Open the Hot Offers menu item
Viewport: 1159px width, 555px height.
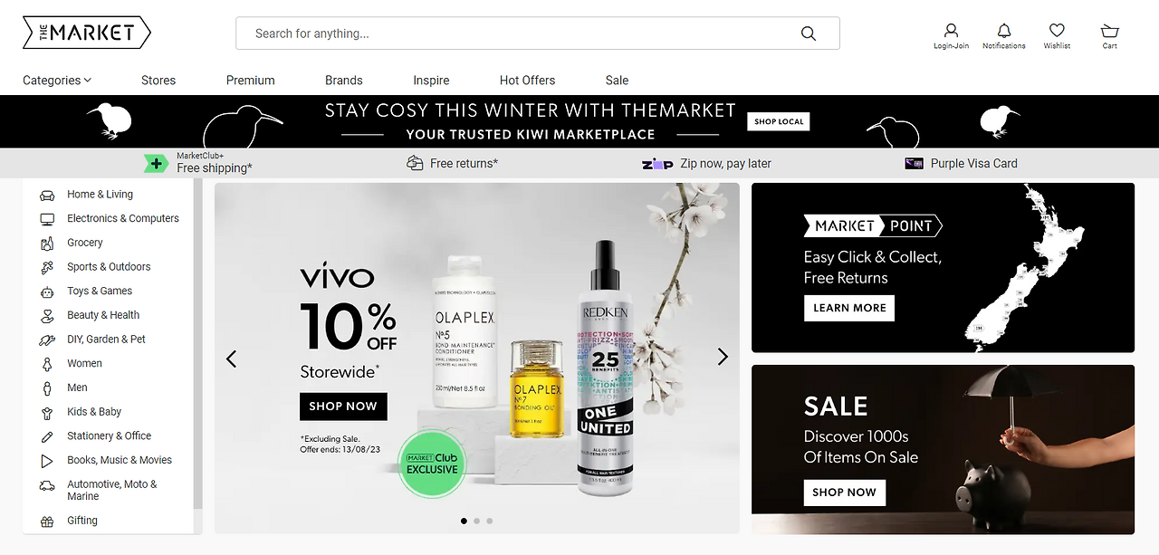coord(527,80)
